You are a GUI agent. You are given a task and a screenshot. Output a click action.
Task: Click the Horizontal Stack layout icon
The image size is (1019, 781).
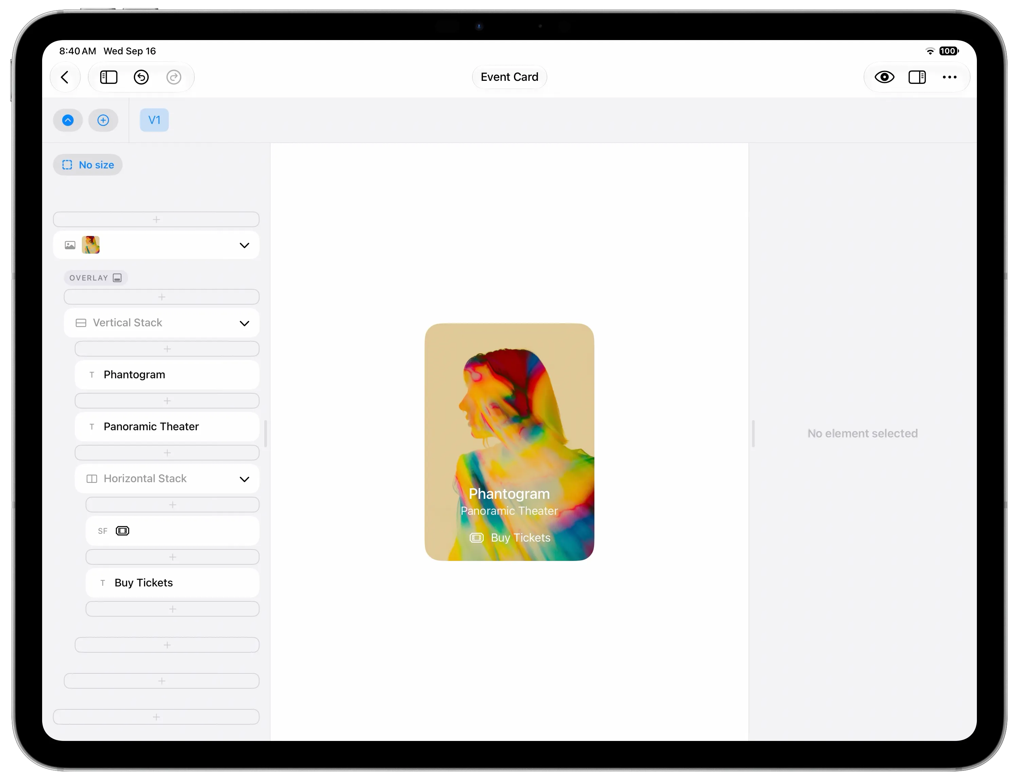(x=92, y=479)
